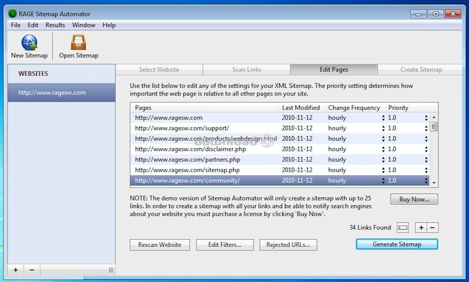Click the Open Sitemap drawer icon

[79, 42]
